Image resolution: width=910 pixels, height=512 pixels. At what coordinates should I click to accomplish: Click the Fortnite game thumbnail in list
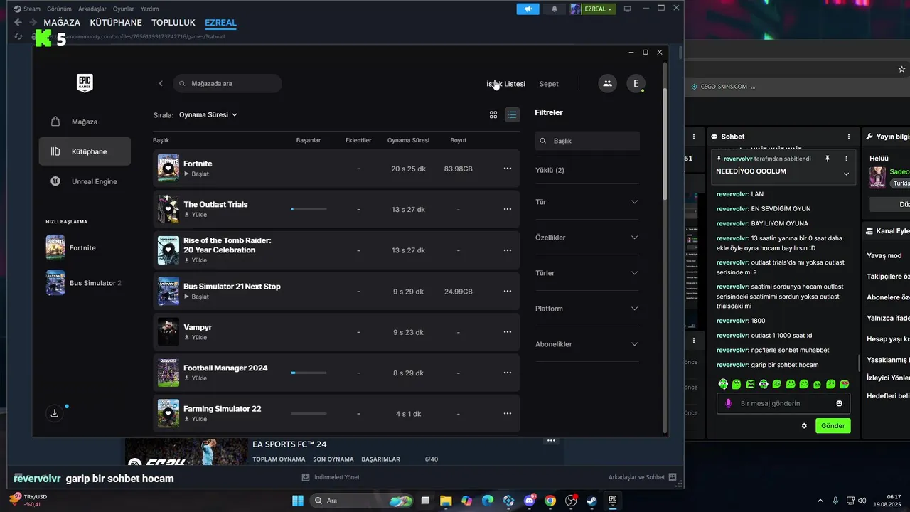click(x=168, y=169)
